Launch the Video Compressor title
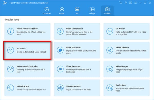The image size is (154, 100). 74,29
